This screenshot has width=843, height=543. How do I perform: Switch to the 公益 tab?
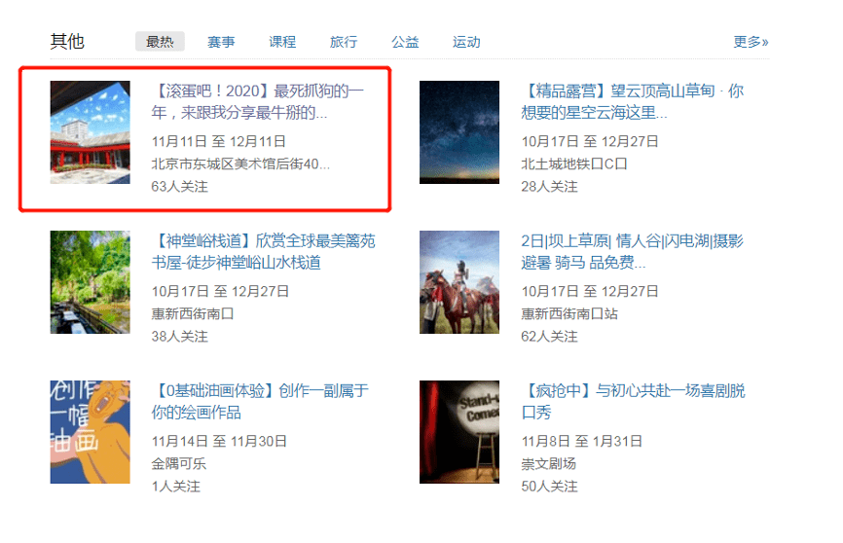(405, 42)
